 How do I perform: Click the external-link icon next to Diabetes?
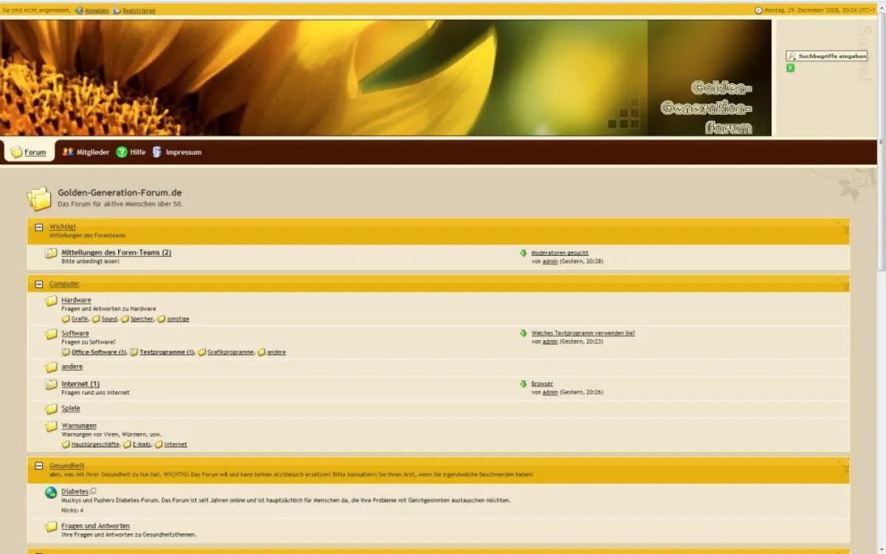coord(93,491)
